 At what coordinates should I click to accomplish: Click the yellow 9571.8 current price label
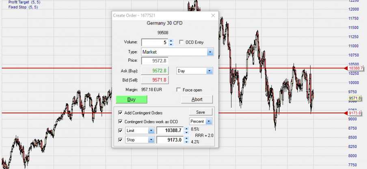click(x=355, y=98)
